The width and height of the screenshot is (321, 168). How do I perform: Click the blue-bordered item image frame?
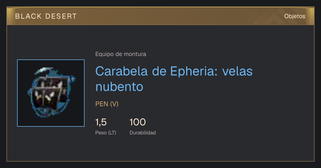(51, 93)
